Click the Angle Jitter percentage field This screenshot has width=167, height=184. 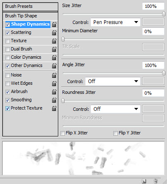click(x=153, y=65)
